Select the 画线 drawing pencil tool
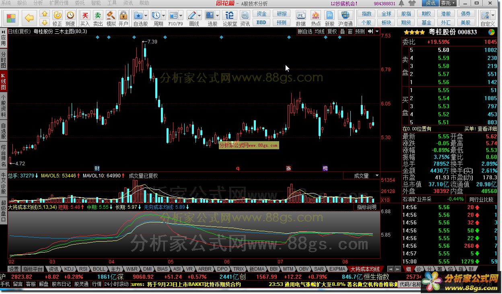 tap(192, 16)
